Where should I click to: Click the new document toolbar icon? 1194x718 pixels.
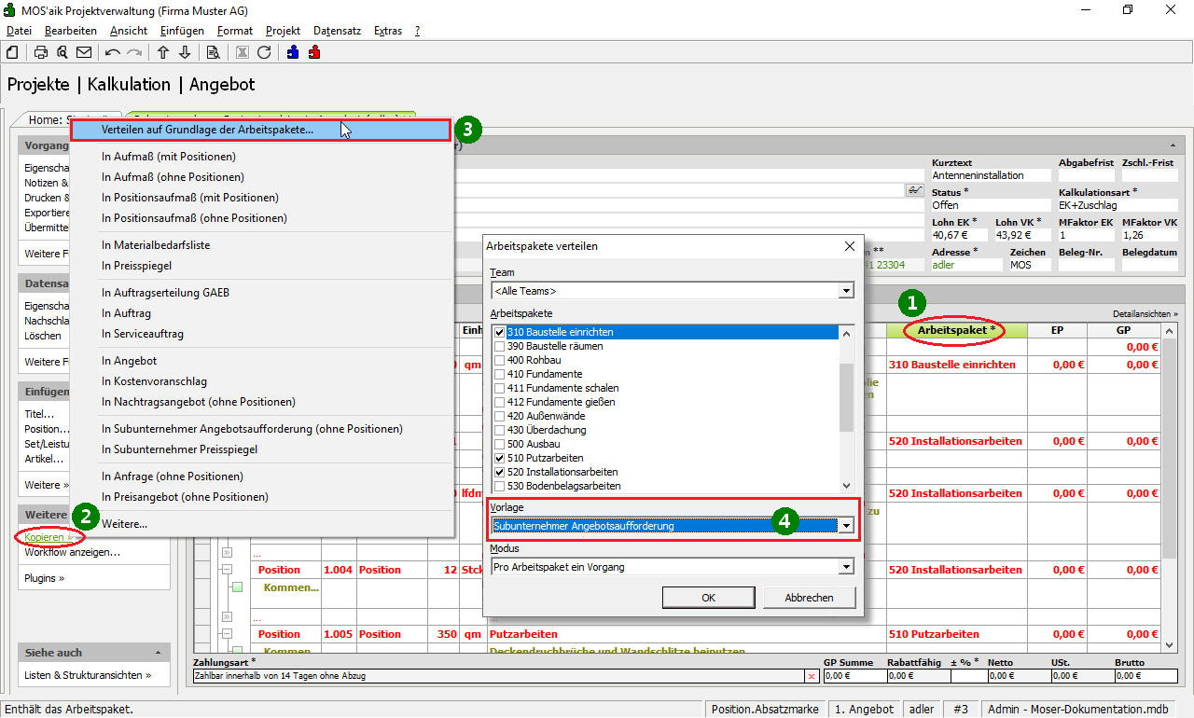(12, 52)
